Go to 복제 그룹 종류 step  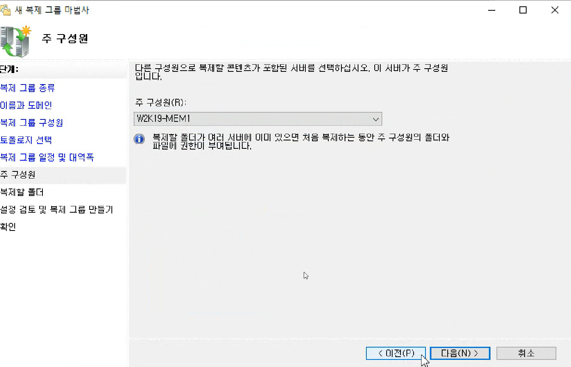point(27,88)
